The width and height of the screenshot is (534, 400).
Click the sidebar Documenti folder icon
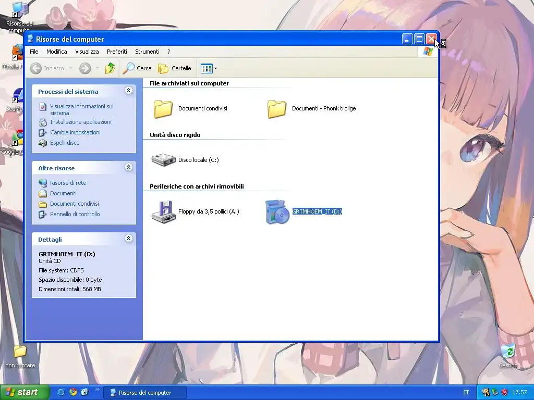point(43,194)
